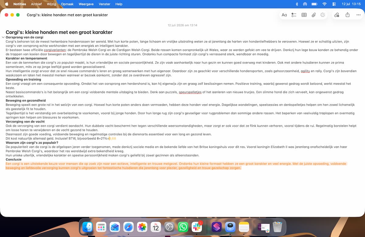The width and height of the screenshot is (365, 237).
Task: Share the note via the share icon
Action: (347, 15)
